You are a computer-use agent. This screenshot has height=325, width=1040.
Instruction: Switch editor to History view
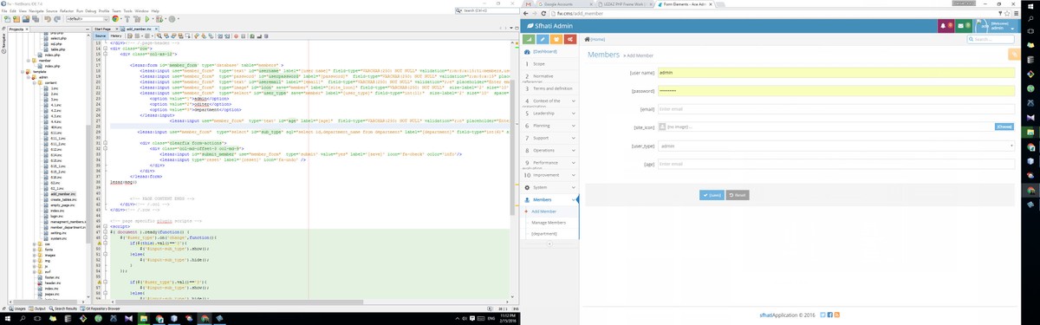pyautogui.click(x=116, y=36)
